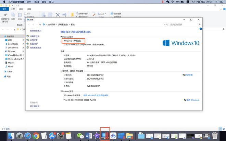Image resolution: width=226 pixels, height=141 pixels.
Task: Open the 打开 dropdown in ribbon
Action: click(x=102, y=14)
